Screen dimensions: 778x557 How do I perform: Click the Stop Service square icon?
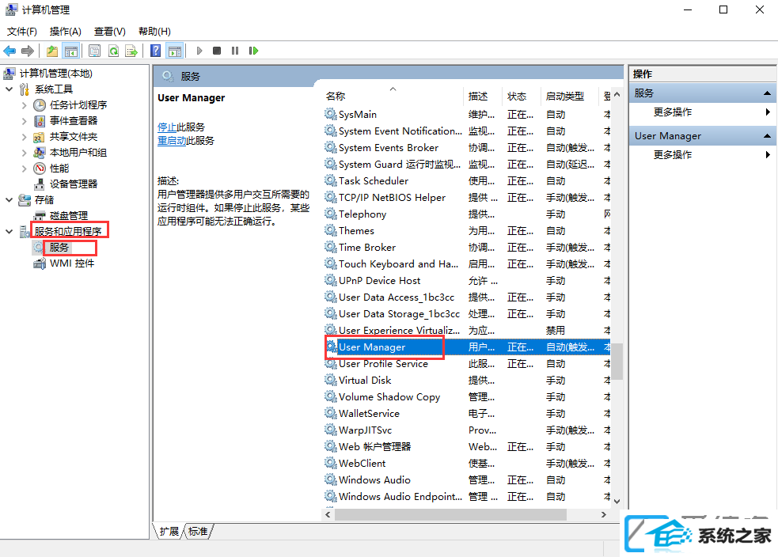[x=217, y=51]
